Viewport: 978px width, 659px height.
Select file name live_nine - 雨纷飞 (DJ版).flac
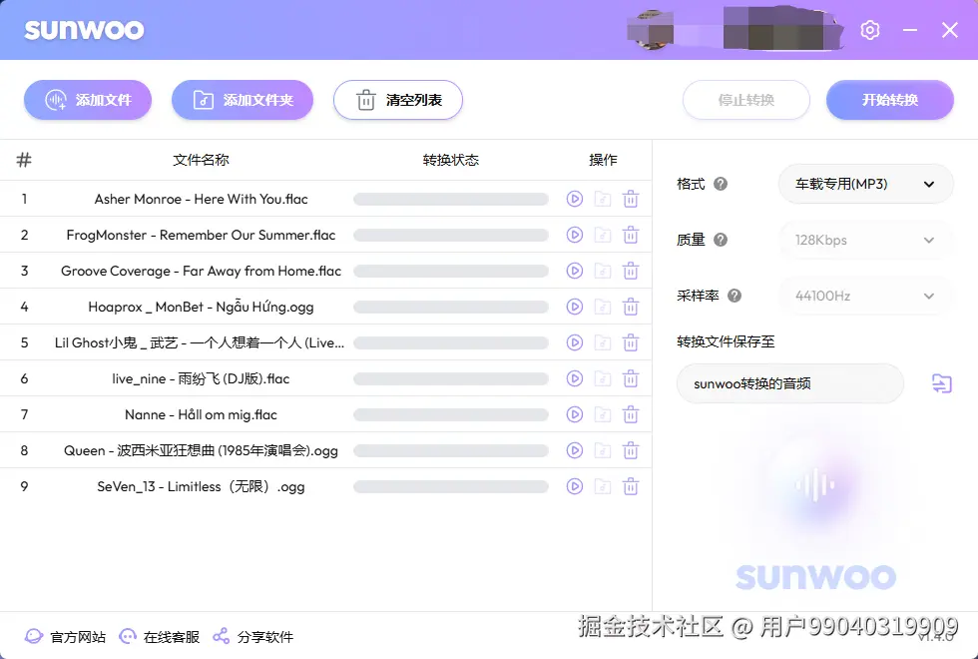pos(201,378)
